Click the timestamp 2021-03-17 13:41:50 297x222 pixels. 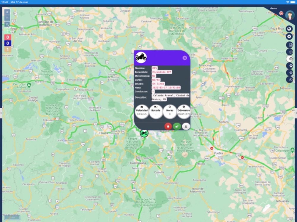tap(166, 88)
